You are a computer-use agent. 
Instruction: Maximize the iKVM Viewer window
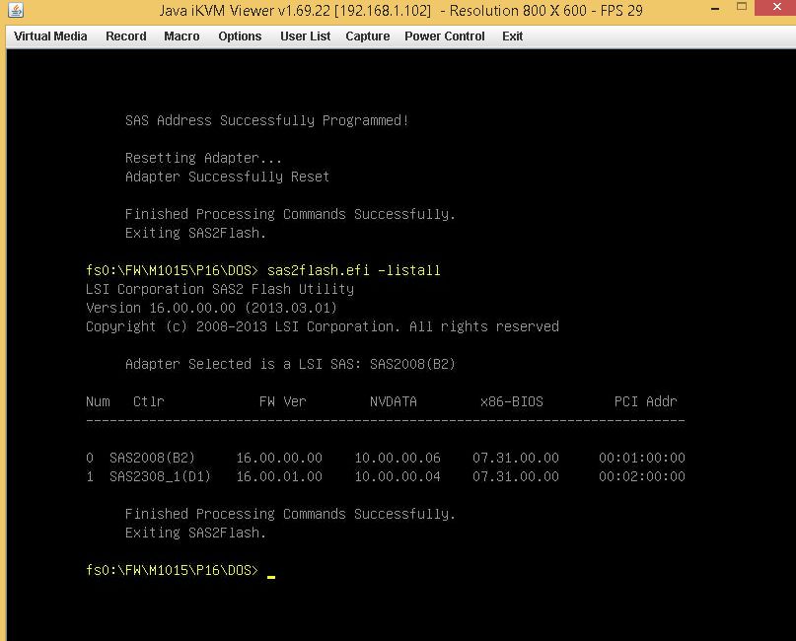point(742,7)
